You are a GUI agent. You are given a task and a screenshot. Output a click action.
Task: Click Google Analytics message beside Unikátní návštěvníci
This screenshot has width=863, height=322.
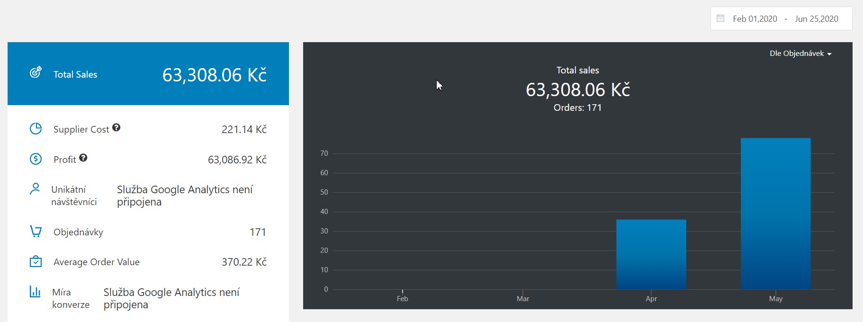185,196
